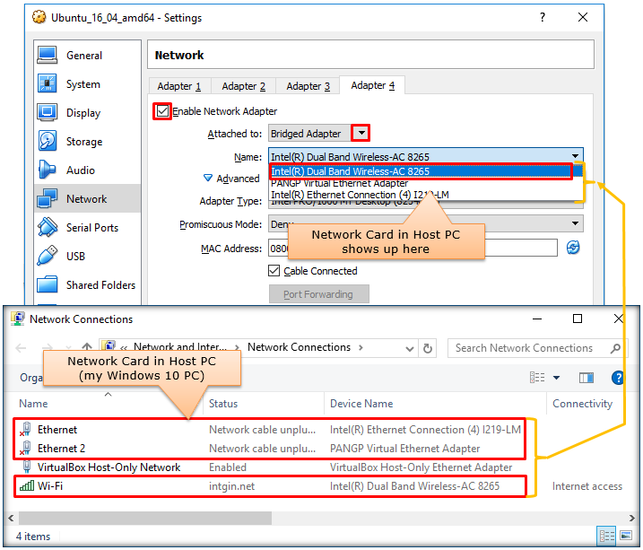Close the Network Connections window
The image size is (643, 550).
(x=619, y=319)
